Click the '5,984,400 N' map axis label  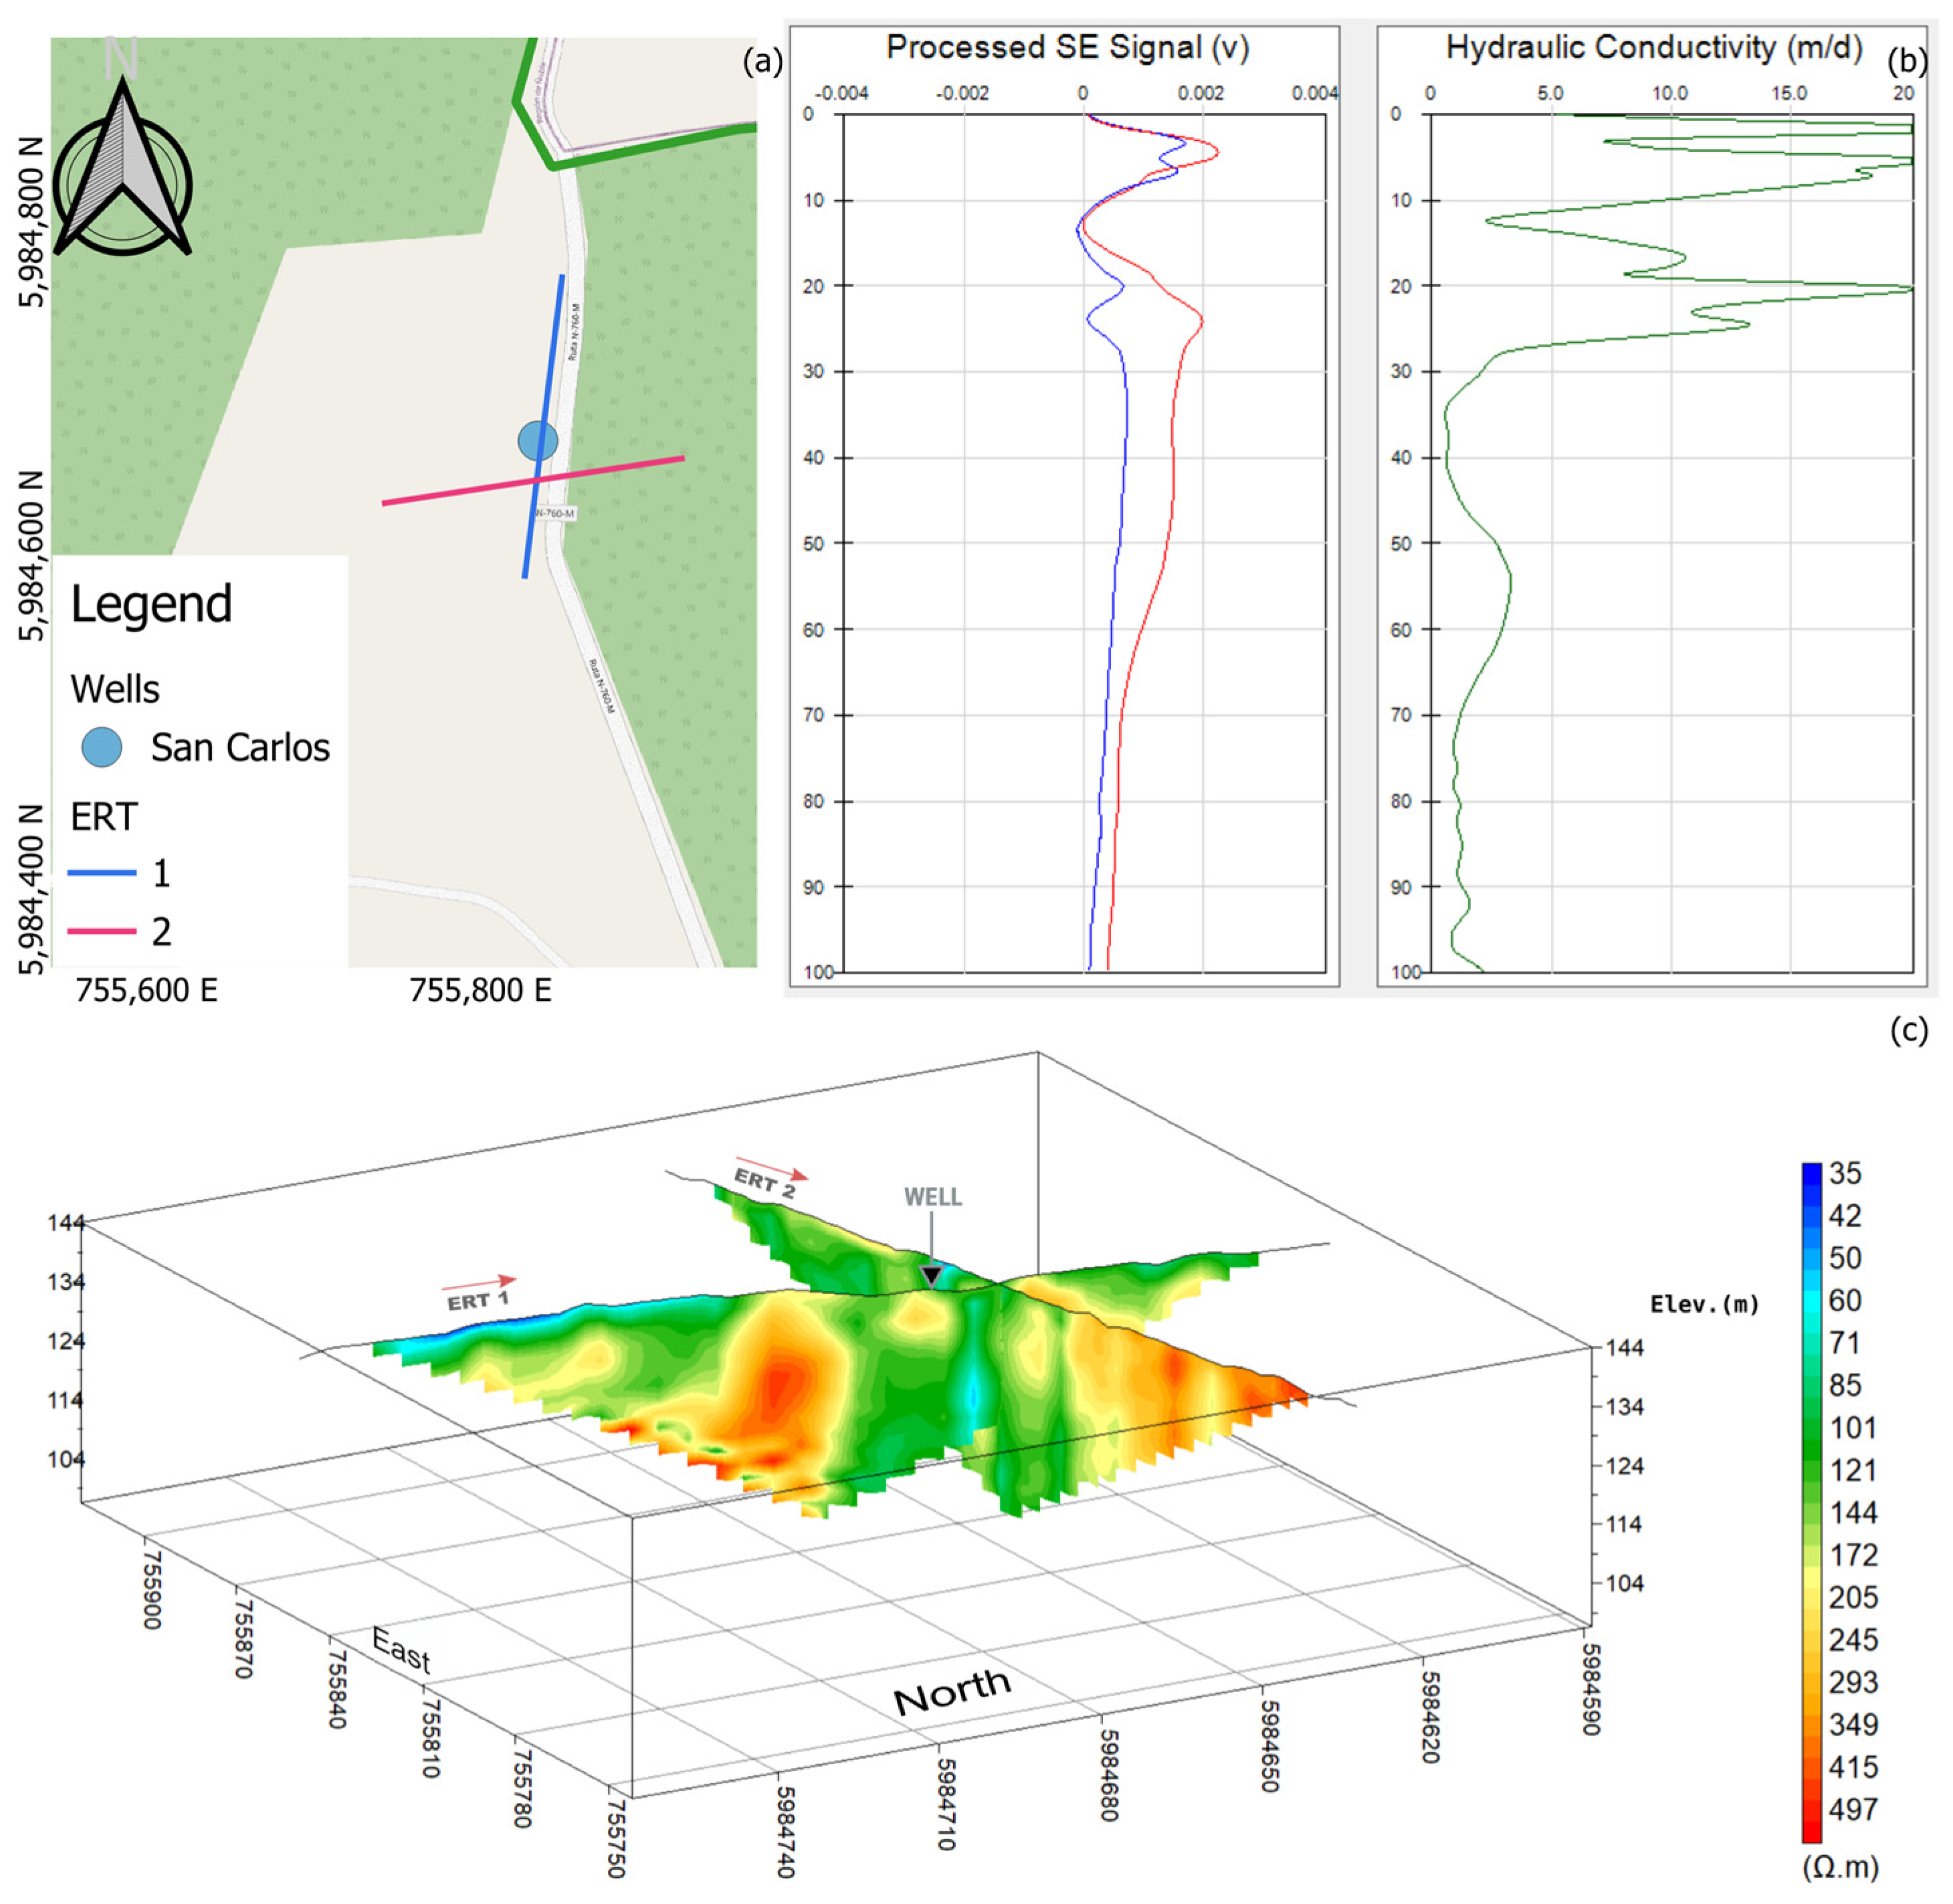pos(32,888)
